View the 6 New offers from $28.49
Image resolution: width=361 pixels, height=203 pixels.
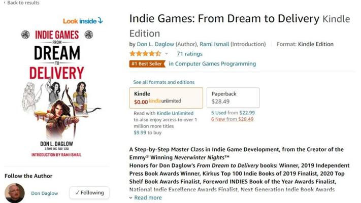pos(232,119)
